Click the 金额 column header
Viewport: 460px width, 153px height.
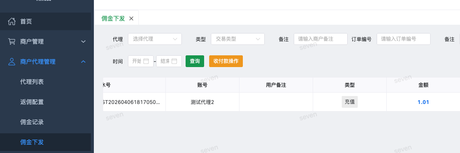click(423, 85)
